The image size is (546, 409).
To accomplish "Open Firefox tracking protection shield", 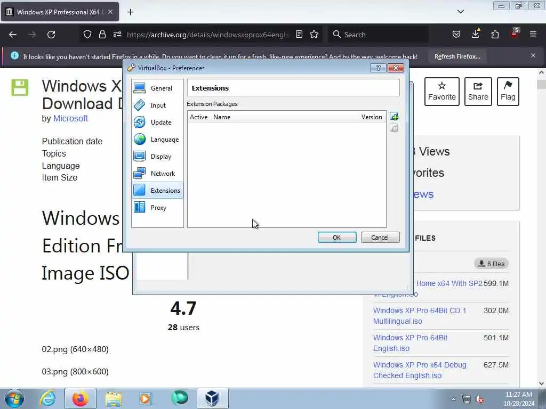I will [x=87, y=35].
